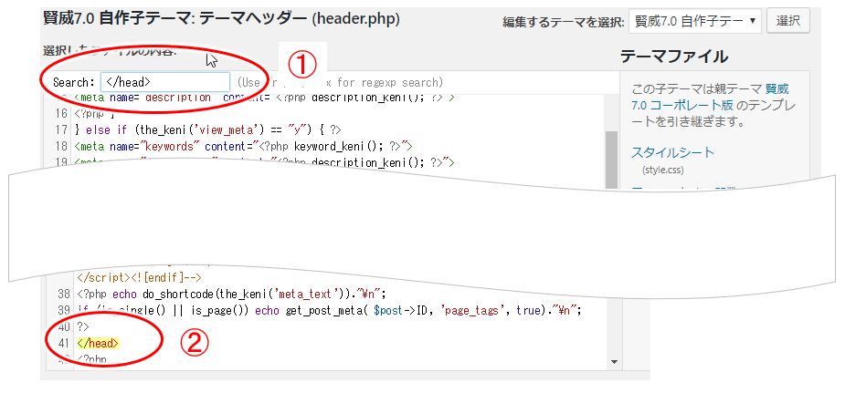
Task: Open the スタイルシート theme file link
Action: [672, 152]
